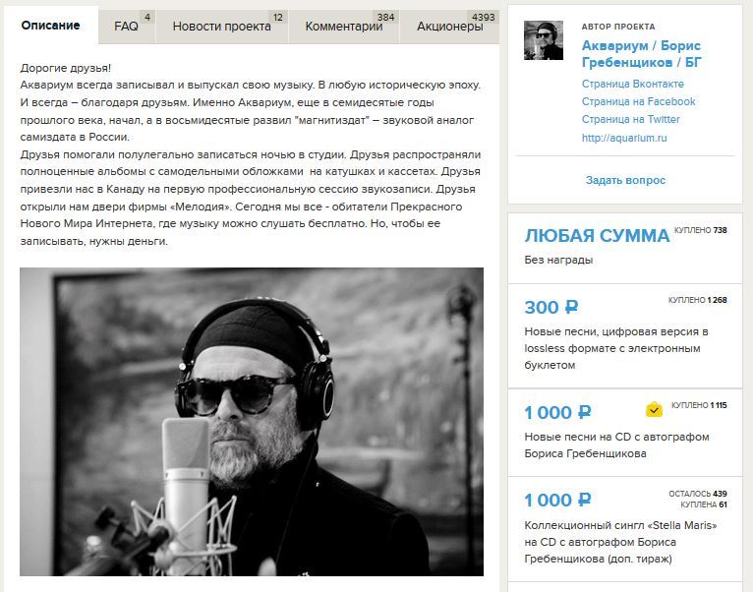
Task: Open the project author avatar thumbnail
Action: [544, 40]
